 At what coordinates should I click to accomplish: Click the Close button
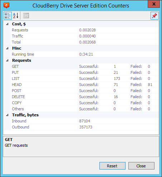coord(141,166)
